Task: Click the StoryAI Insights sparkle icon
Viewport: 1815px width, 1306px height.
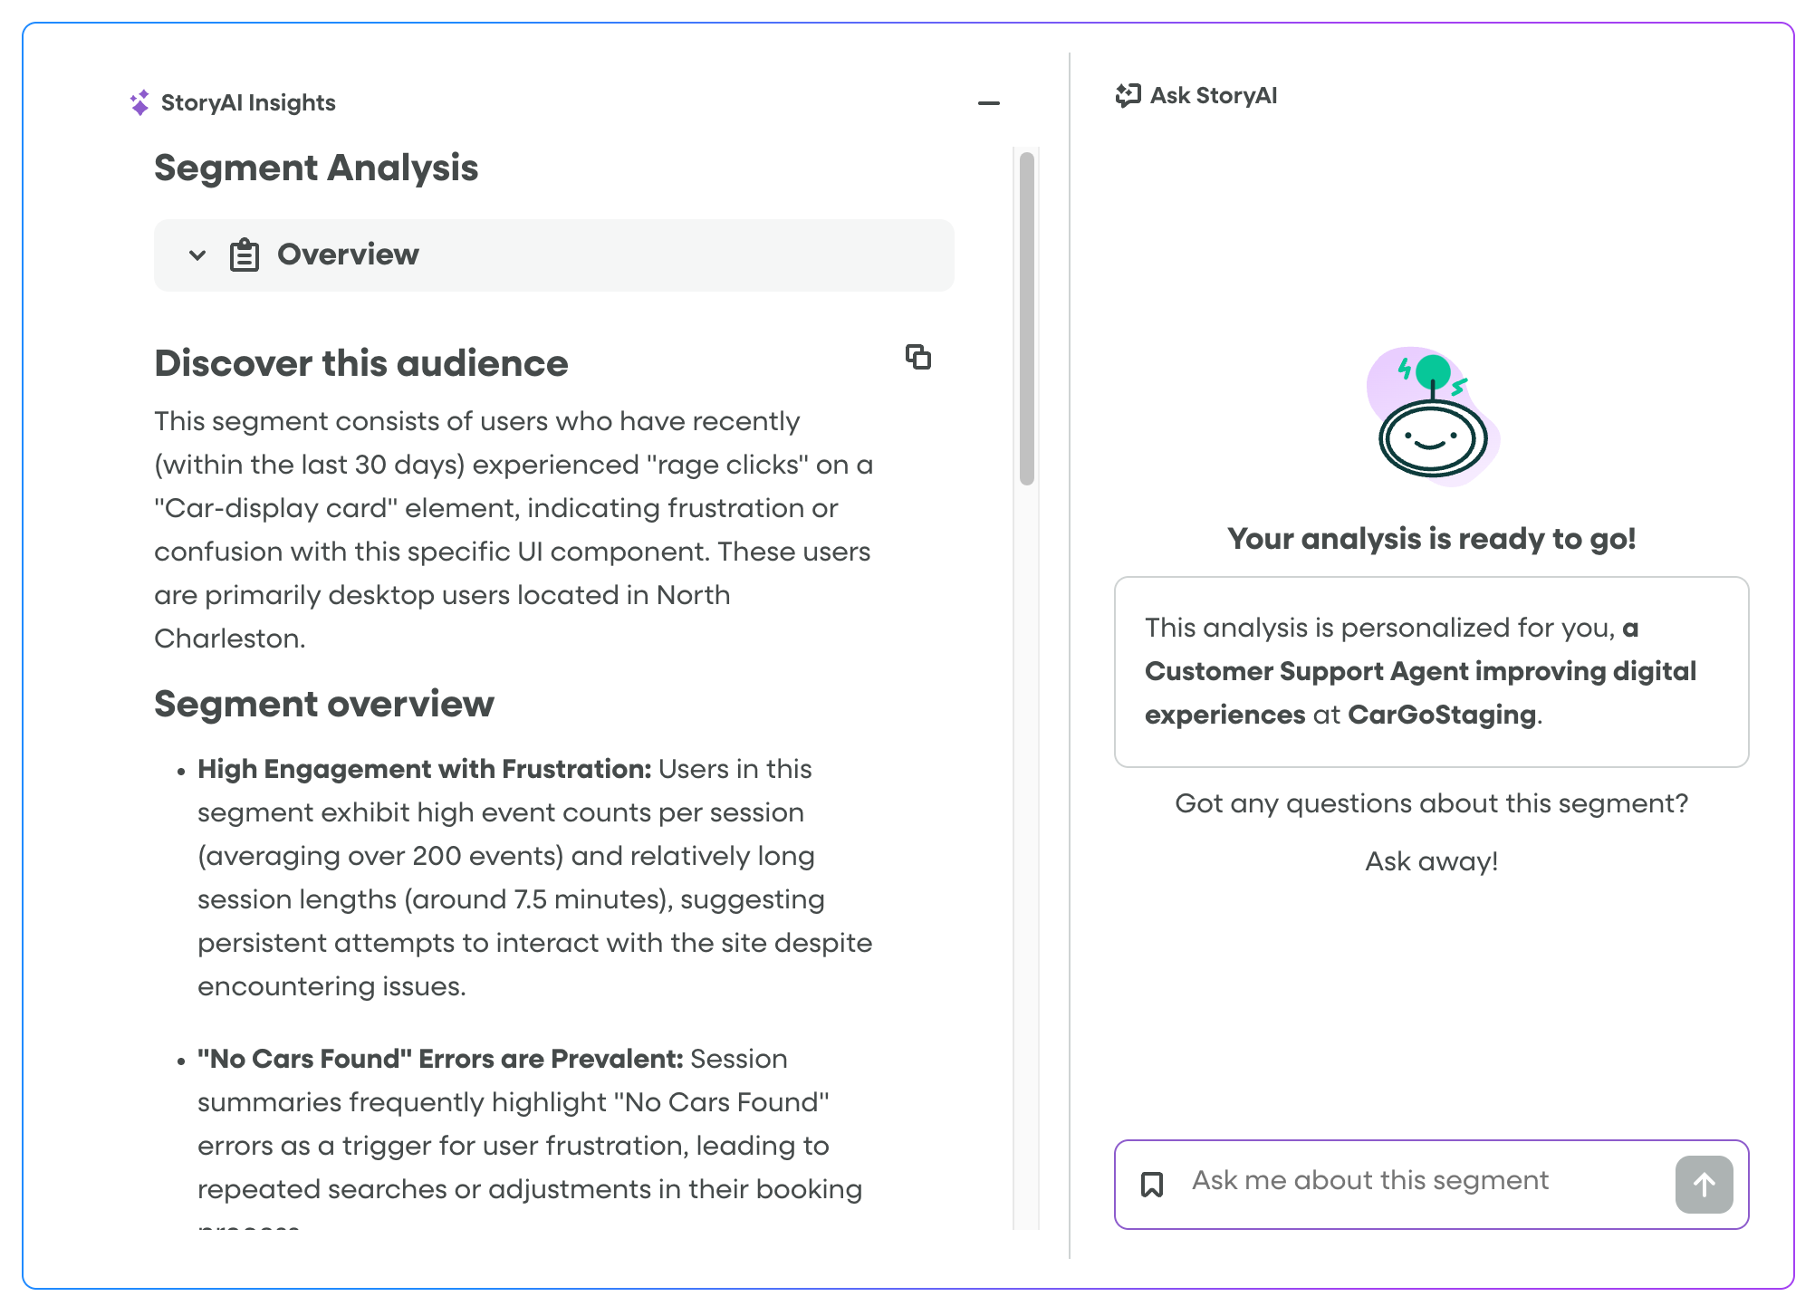Action: (139, 101)
